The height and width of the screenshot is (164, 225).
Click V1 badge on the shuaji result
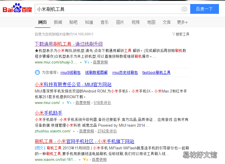click(x=87, y=62)
